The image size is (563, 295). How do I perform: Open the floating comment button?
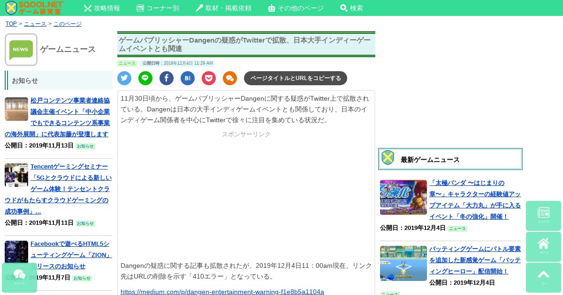coord(19,278)
